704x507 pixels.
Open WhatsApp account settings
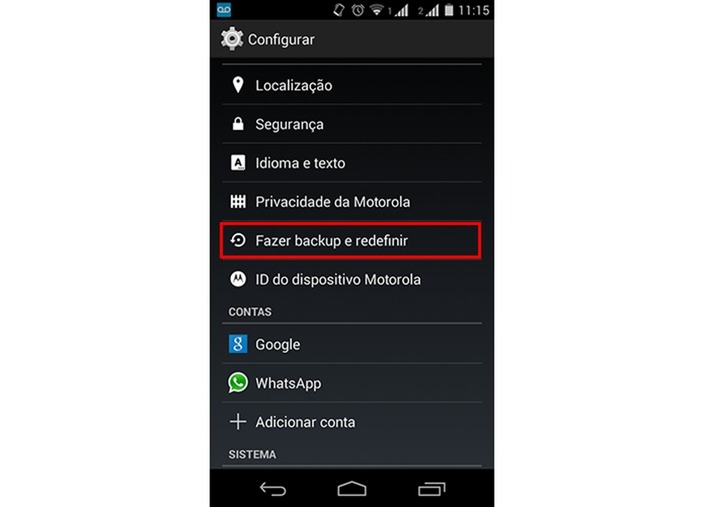pyautogui.click(x=351, y=383)
